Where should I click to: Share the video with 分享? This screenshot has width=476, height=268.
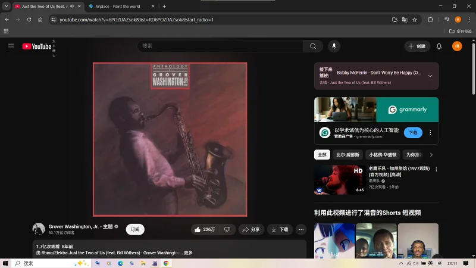coord(251,229)
